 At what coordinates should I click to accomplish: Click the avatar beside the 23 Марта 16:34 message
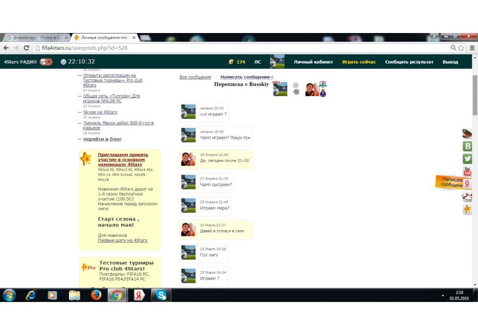[188, 276]
